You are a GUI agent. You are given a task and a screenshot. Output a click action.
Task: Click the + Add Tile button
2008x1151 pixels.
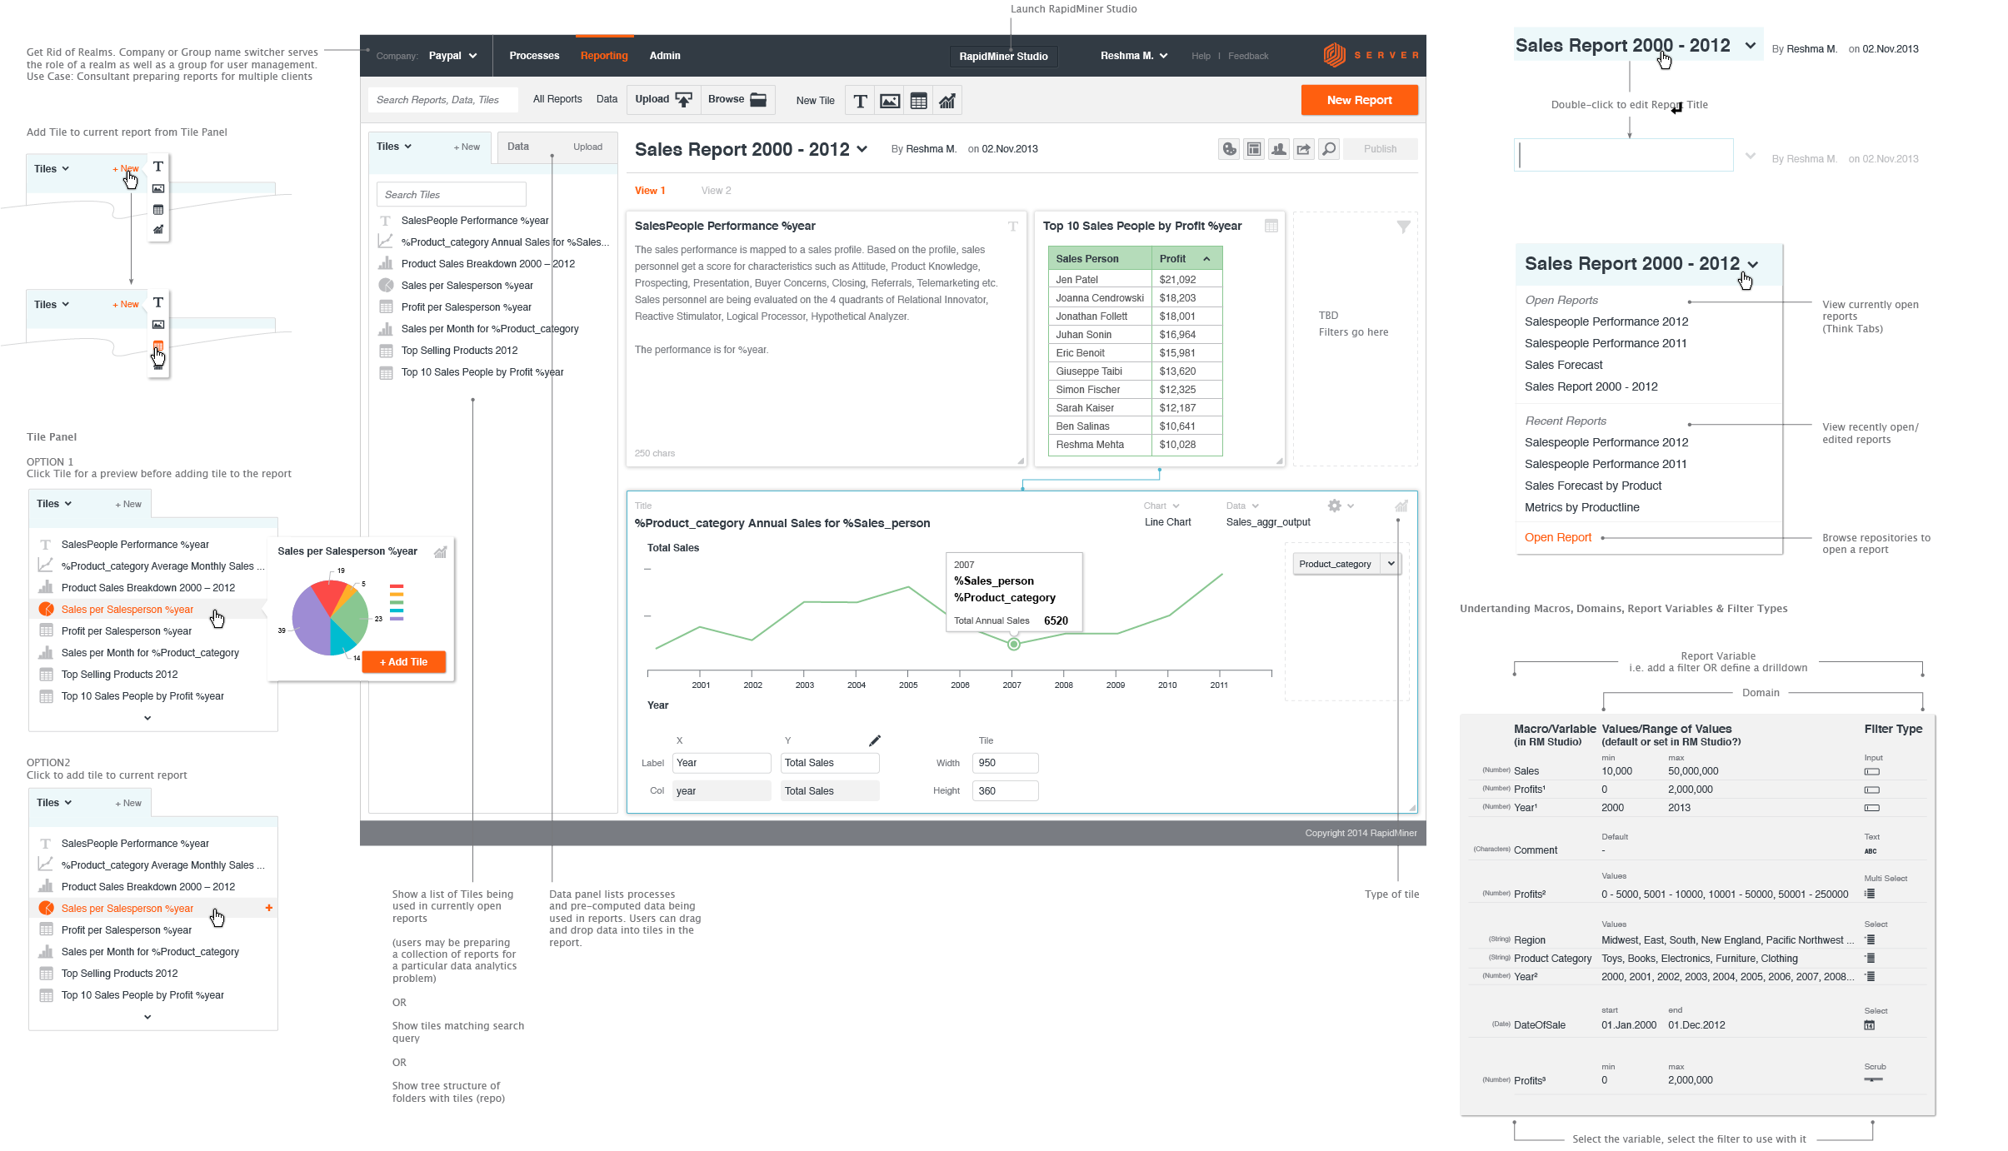click(x=403, y=662)
